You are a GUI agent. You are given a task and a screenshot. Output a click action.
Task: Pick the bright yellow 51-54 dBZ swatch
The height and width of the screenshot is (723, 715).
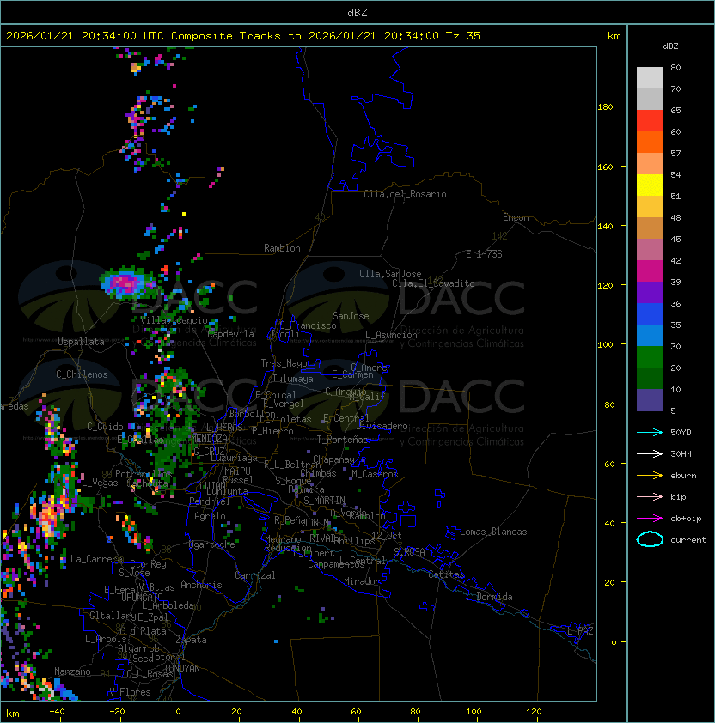(650, 185)
